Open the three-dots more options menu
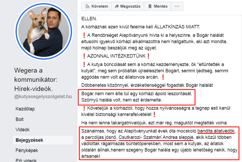This screenshot has width=242, height=162. coord(177,6)
